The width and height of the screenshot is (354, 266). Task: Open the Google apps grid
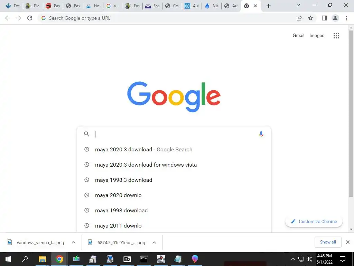click(x=336, y=36)
